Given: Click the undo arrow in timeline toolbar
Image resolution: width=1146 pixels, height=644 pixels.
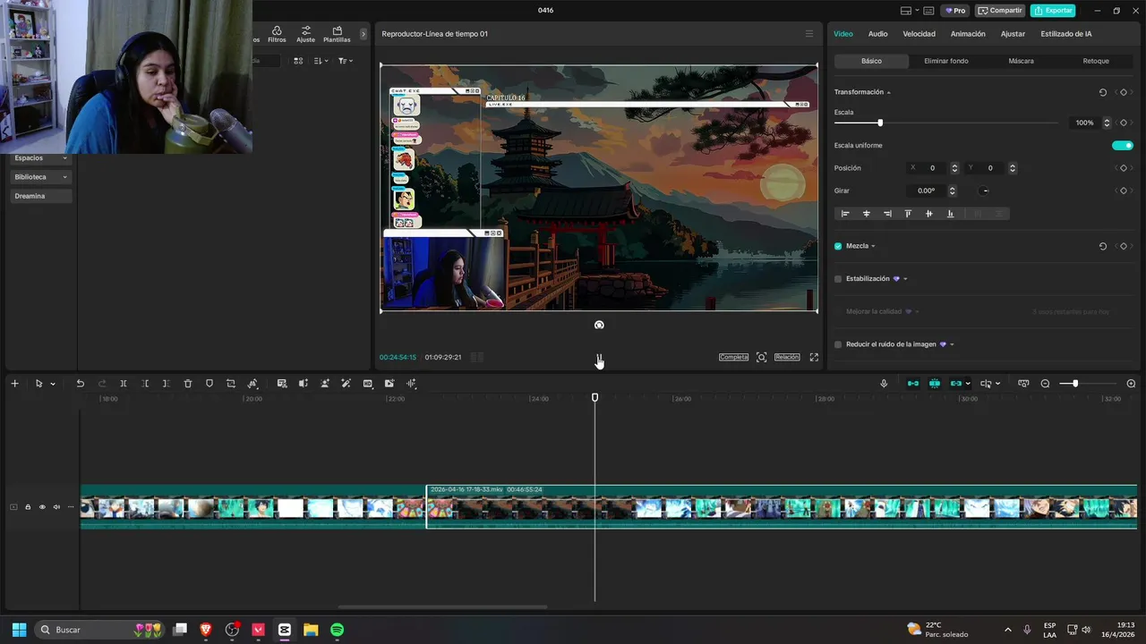Looking at the screenshot, I should tap(80, 384).
